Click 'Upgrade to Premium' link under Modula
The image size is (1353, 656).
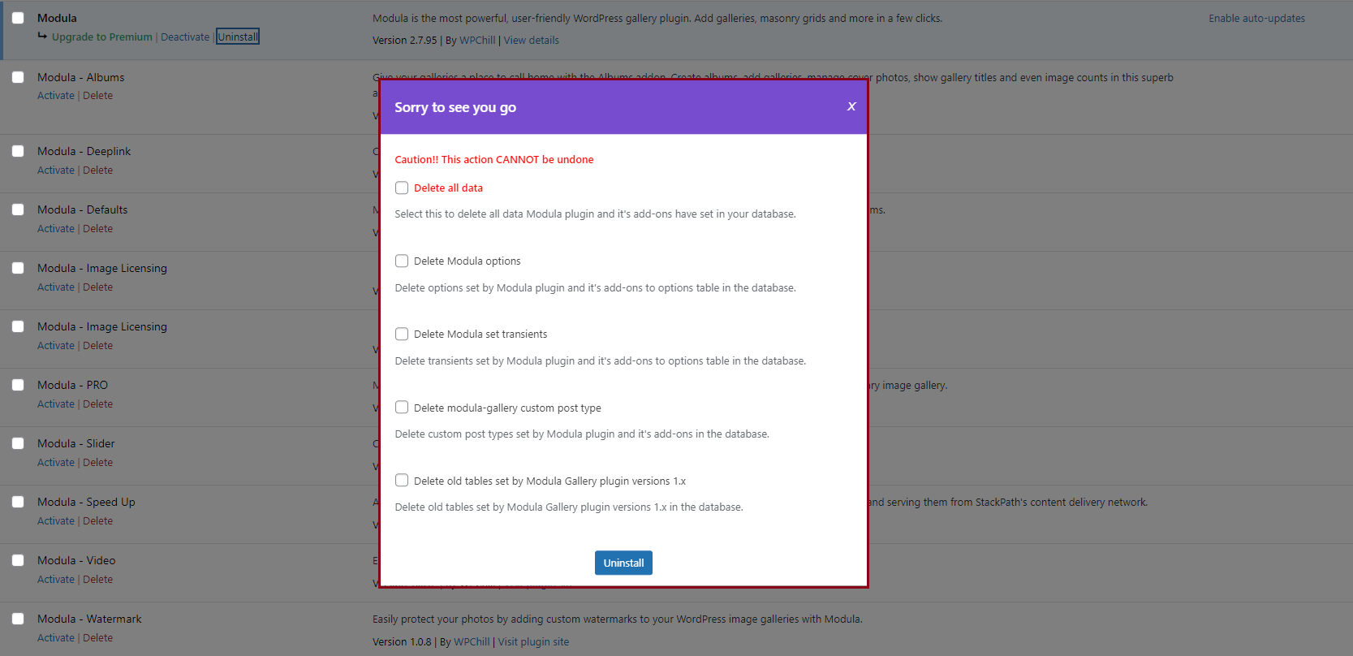[x=101, y=37]
